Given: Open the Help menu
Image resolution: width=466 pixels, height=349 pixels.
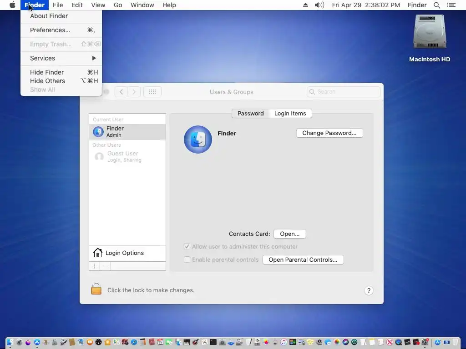Looking at the screenshot, I should point(169,5).
